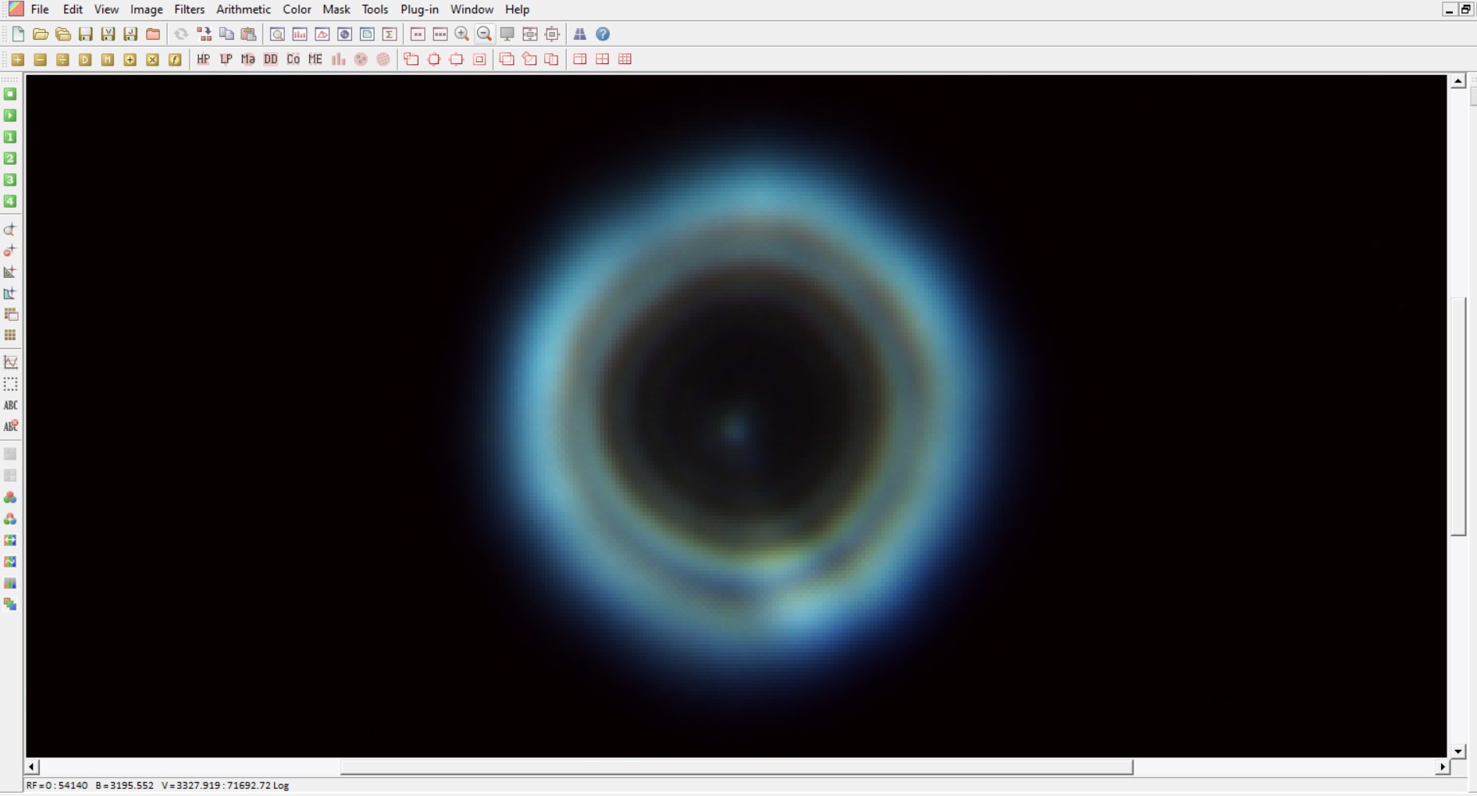Select the star magnifier tool in sidebar

point(10,229)
